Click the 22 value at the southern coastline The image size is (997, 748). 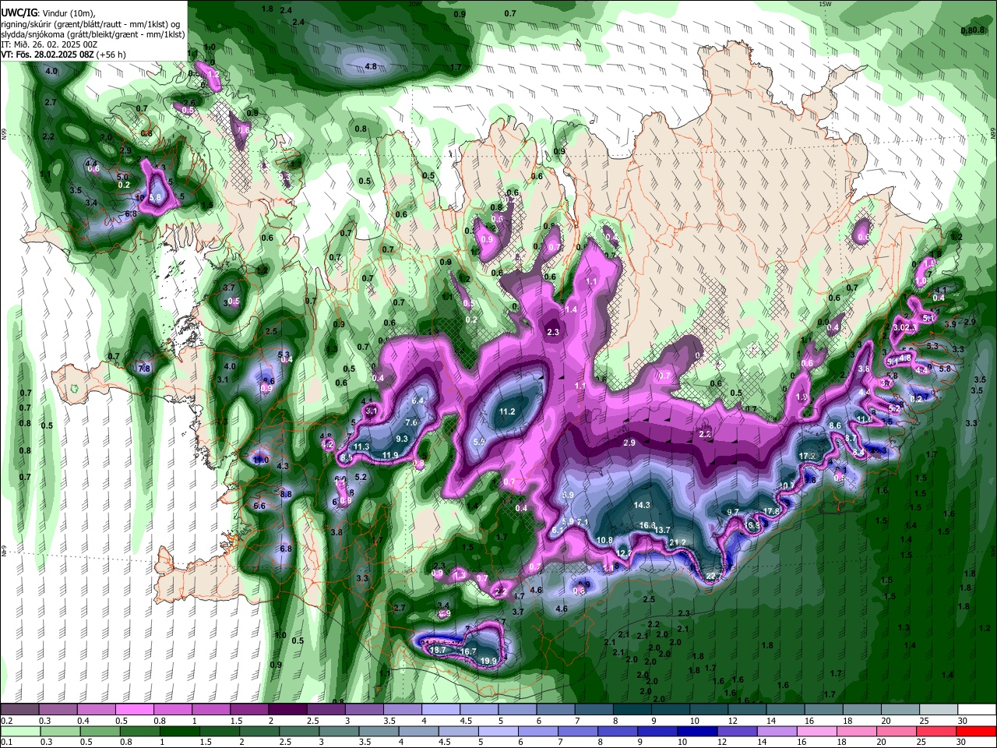click(710, 576)
